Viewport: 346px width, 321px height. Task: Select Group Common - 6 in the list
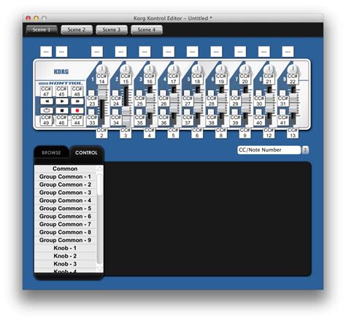(65, 217)
